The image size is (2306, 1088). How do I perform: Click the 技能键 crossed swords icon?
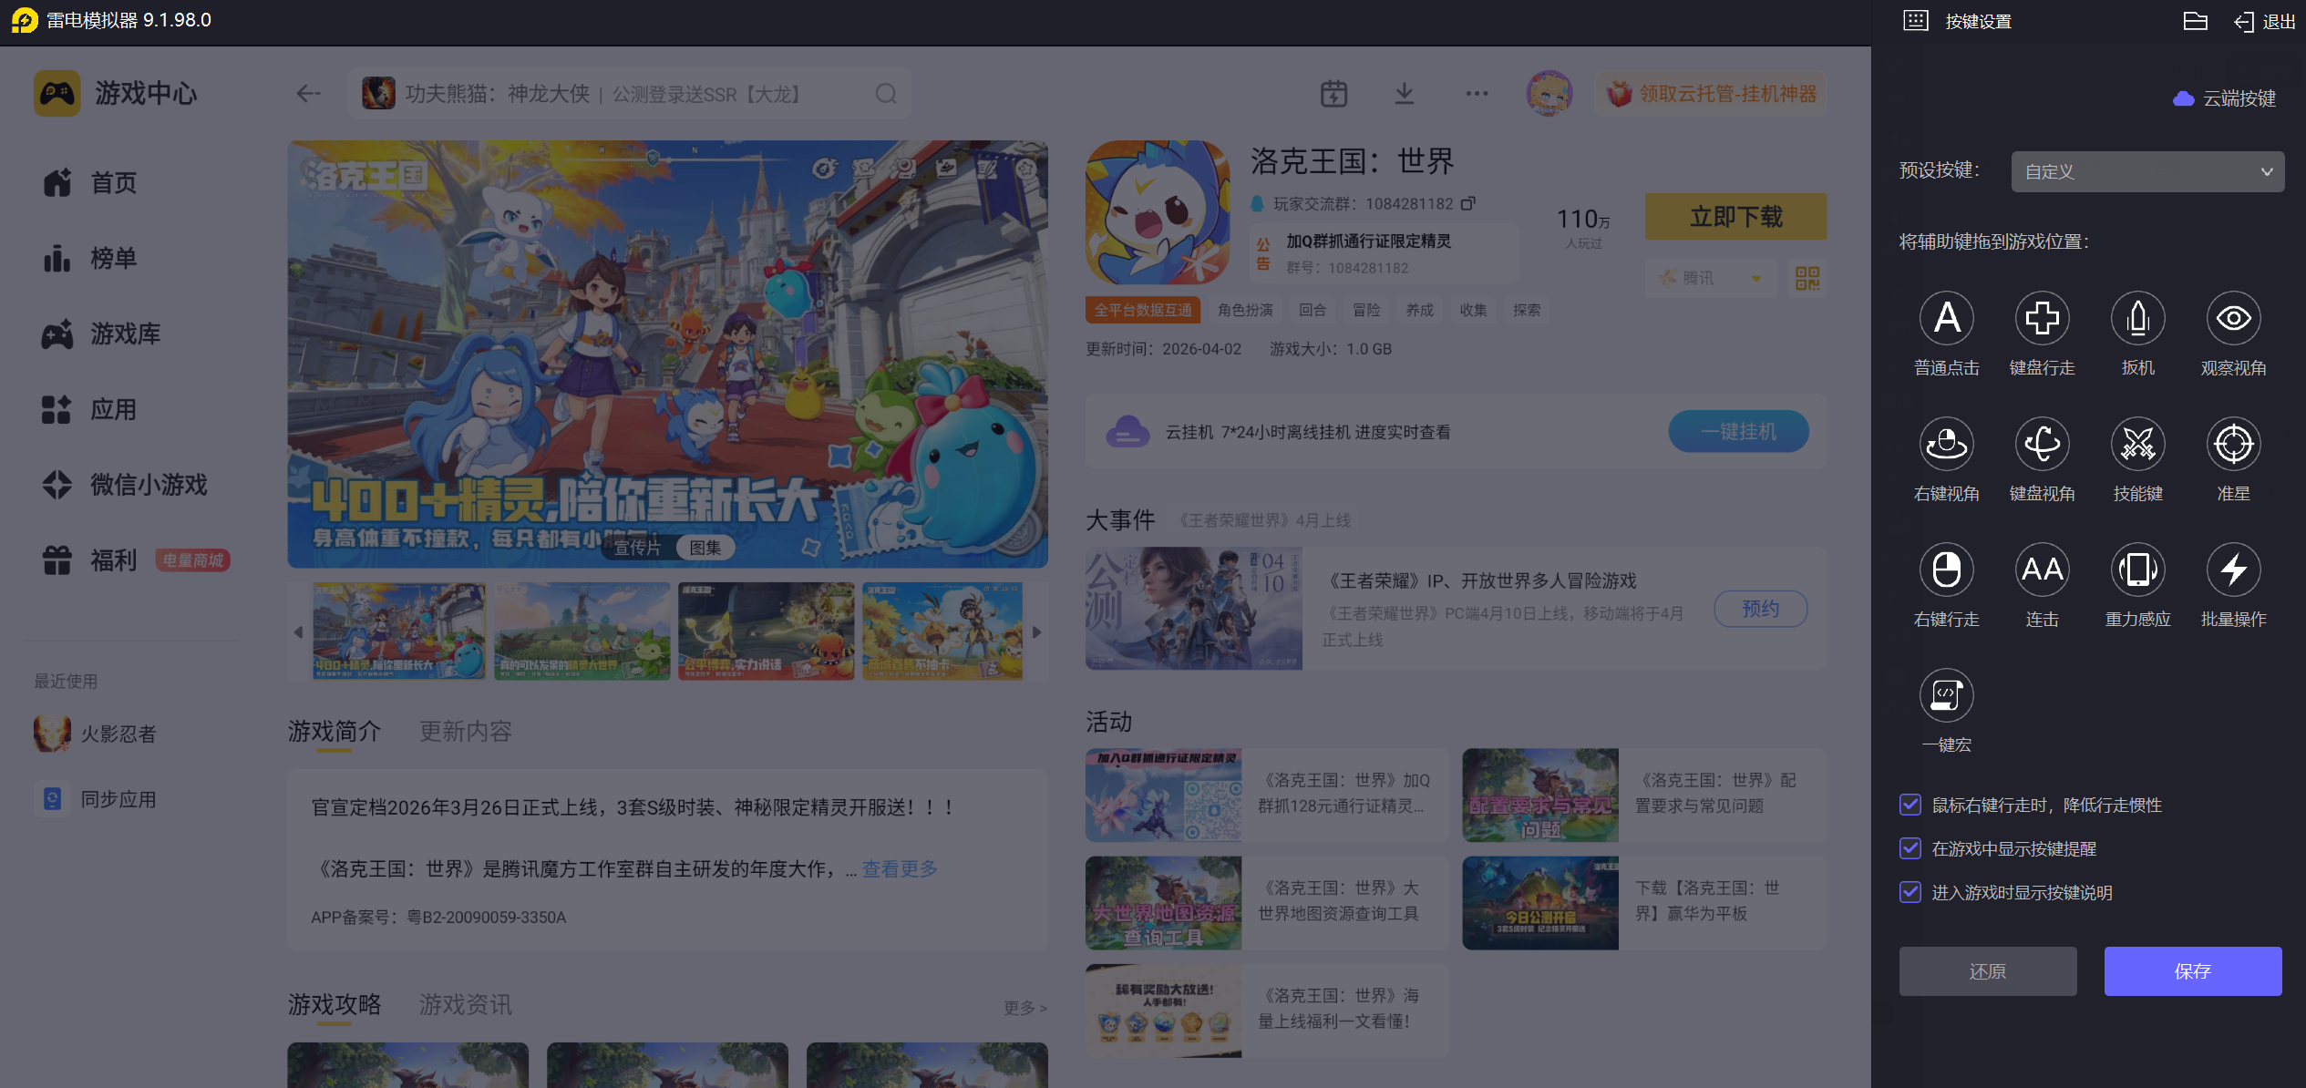click(2137, 444)
